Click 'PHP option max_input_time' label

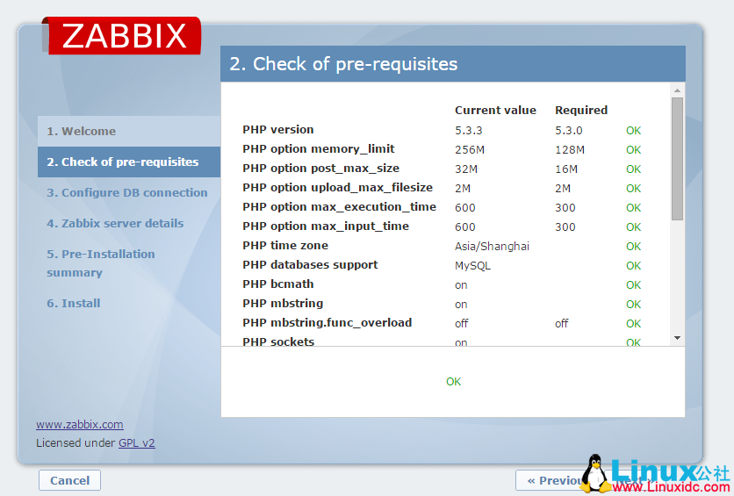326,226
